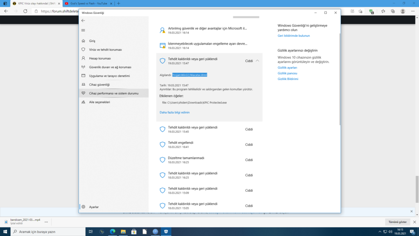This screenshot has width=419, height=236.
Task: Switch to KPIC Virüs olayı browser tab
Action: coord(36,3)
